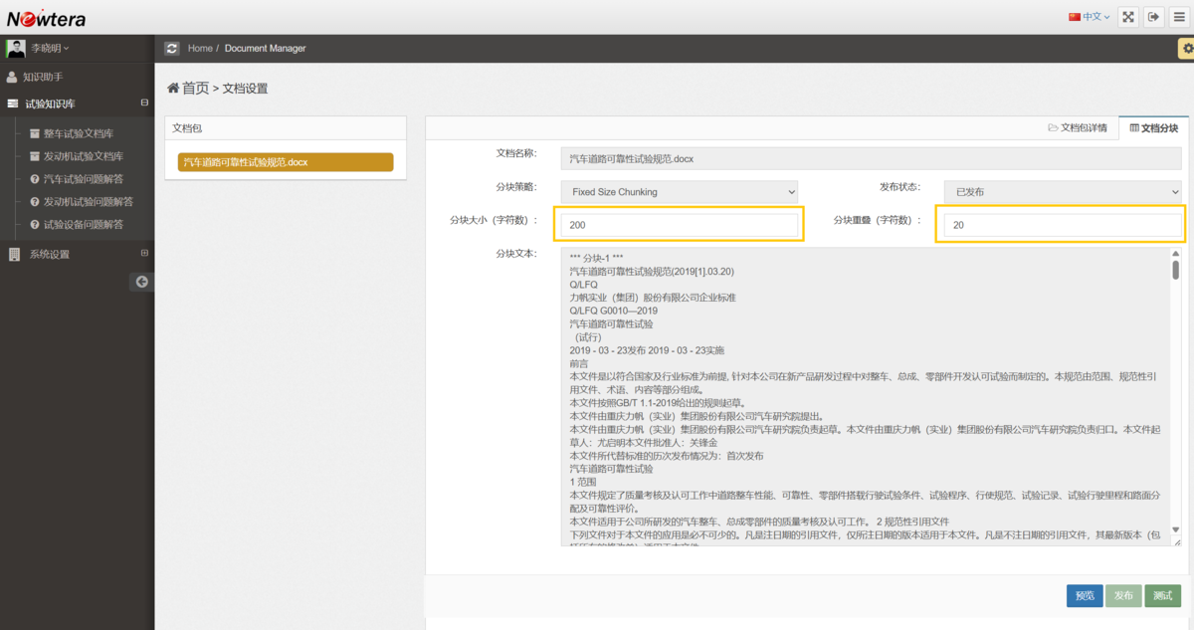The width and height of the screenshot is (1194, 630).
Task: Open 发动机试验文档库
Action: tap(84, 156)
